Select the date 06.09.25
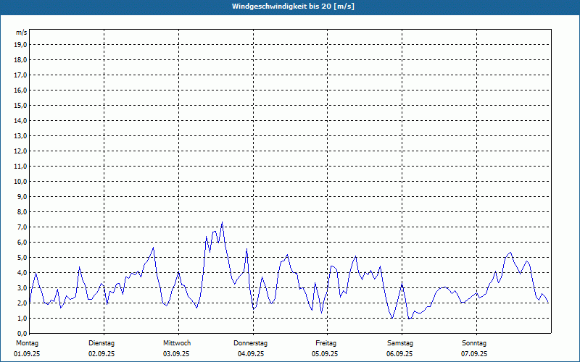This screenshot has height=362, width=580. [400, 354]
